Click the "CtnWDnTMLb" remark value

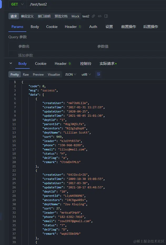(x=70, y=162)
